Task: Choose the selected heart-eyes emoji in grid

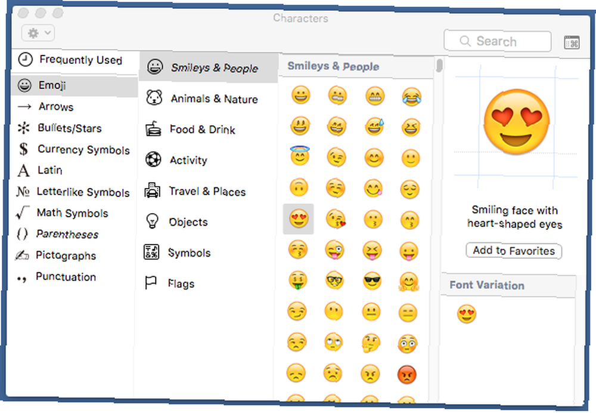Action: pyautogui.click(x=299, y=219)
